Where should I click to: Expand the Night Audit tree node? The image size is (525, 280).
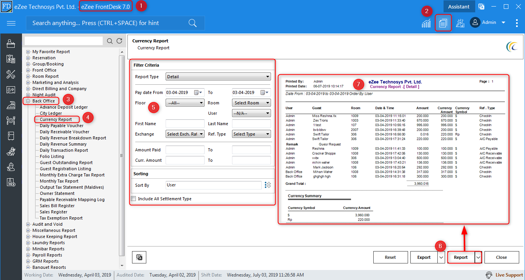pyautogui.click(x=28, y=95)
